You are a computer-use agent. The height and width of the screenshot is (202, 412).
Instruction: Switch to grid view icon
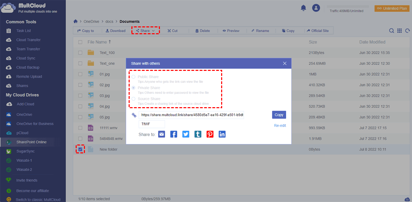point(399,31)
